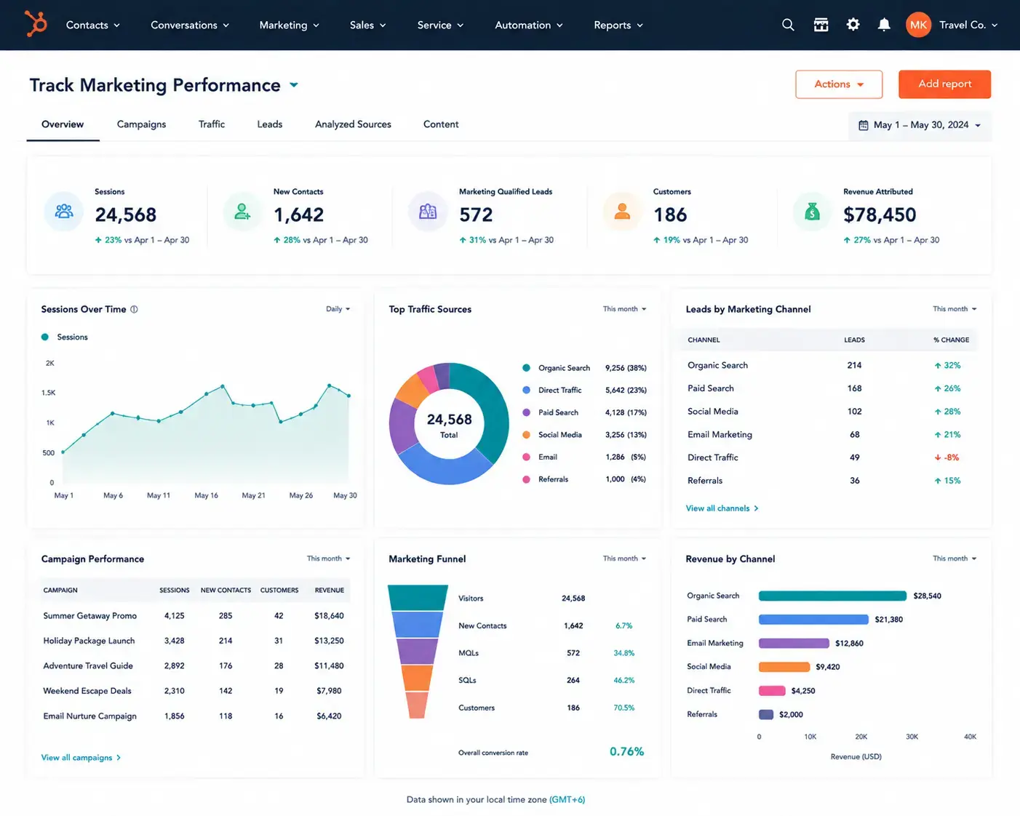Open the settings gear icon
Viewport: 1020px width, 816px height.
point(853,25)
